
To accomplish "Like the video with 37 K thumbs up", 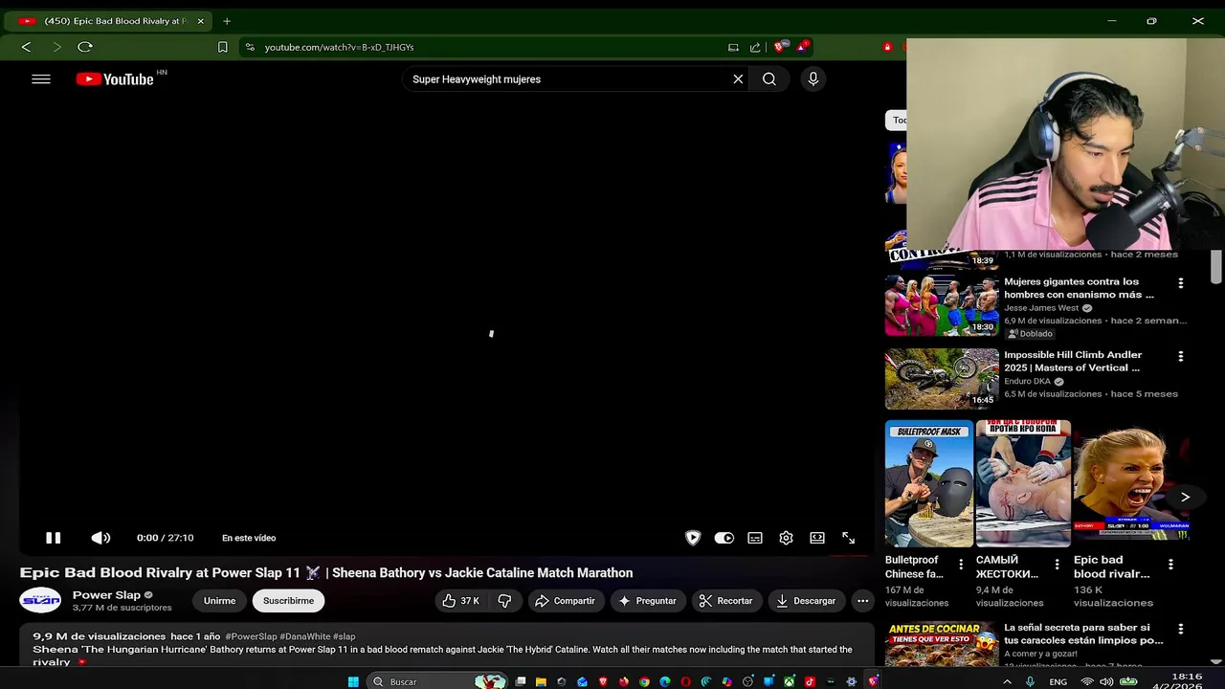I will pos(460,601).
